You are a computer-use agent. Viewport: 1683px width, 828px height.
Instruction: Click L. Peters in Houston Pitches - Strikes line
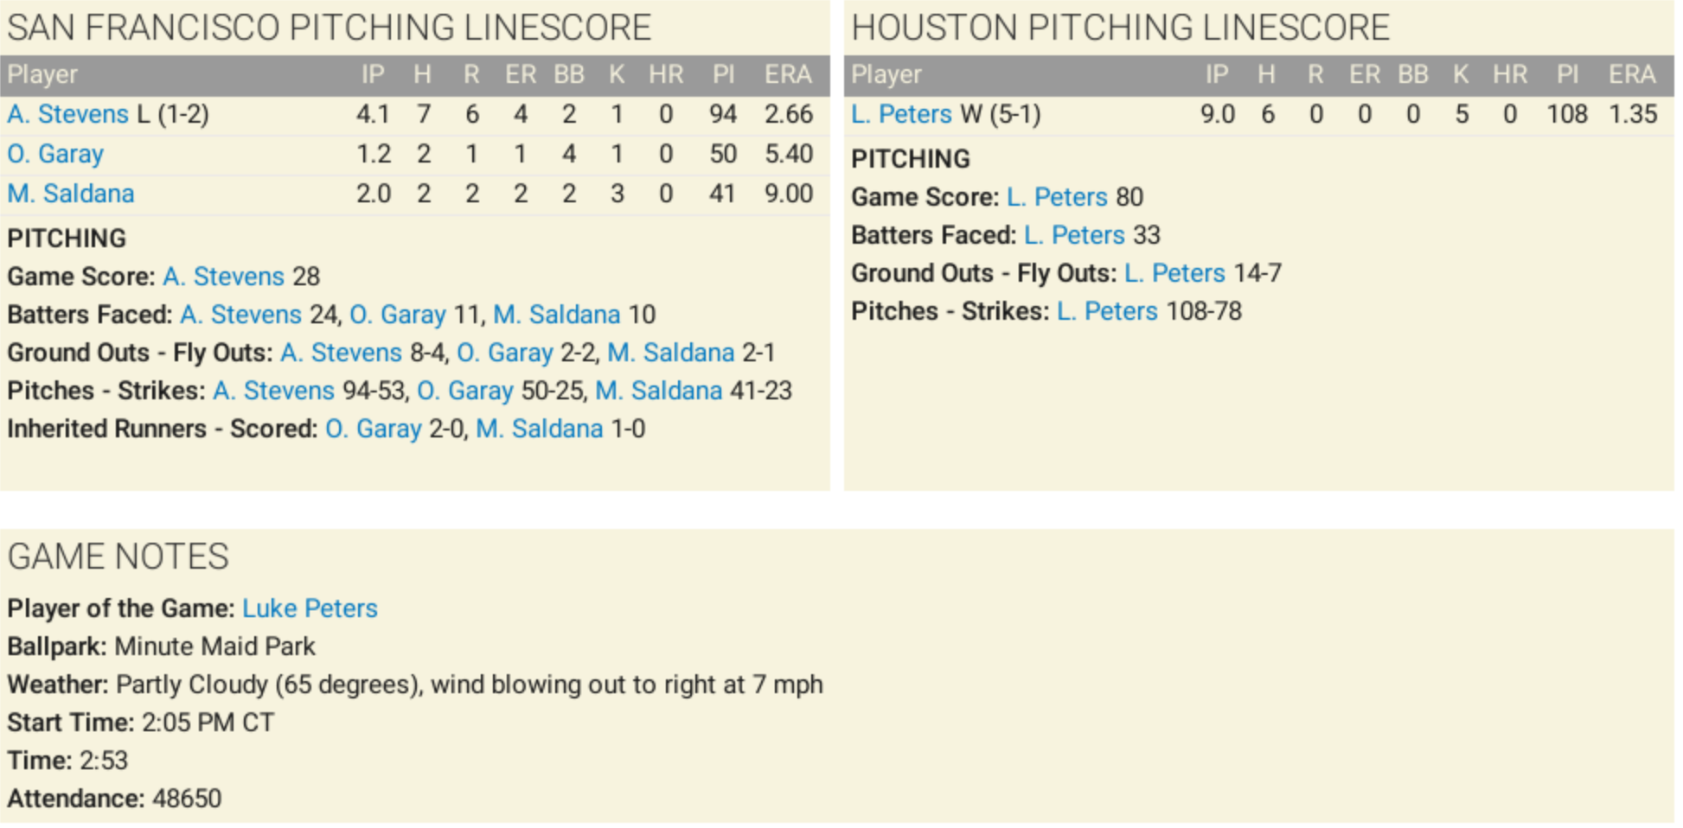point(1107,311)
